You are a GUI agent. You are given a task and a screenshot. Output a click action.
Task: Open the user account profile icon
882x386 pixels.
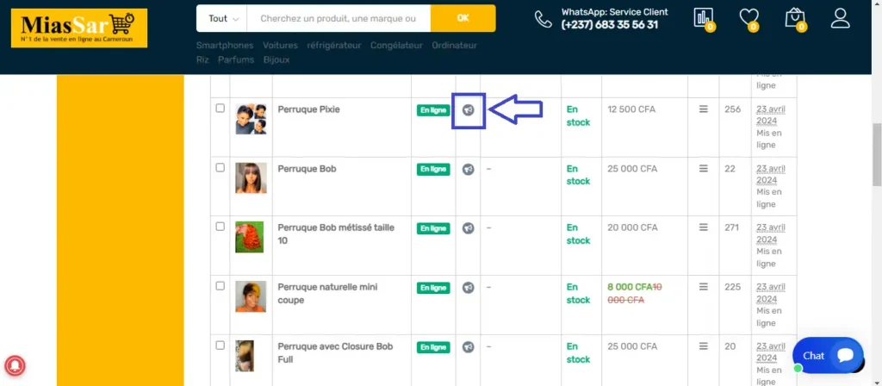pyautogui.click(x=840, y=18)
